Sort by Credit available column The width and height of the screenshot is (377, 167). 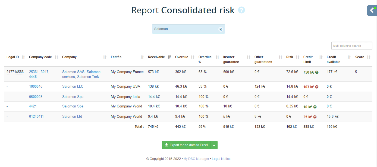tap(349, 57)
